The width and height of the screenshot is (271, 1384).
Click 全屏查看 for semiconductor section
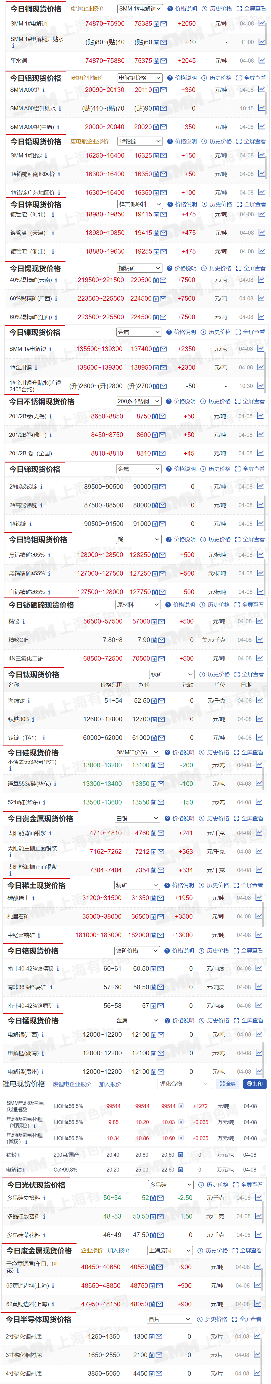click(x=247, y=1319)
